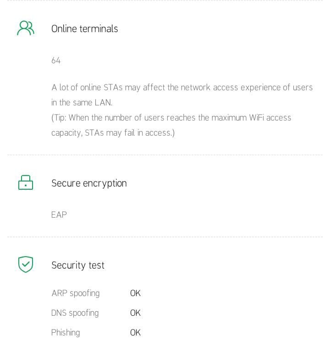
Task: Select the Security test heading
Action: tap(78, 265)
